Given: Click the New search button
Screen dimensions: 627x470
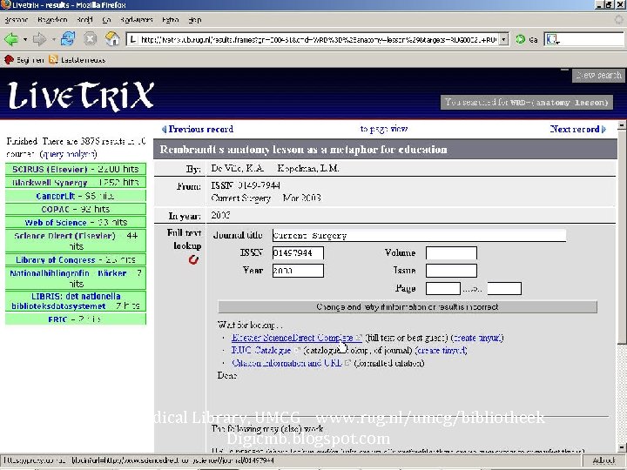Looking at the screenshot, I should tap(597, 75).
